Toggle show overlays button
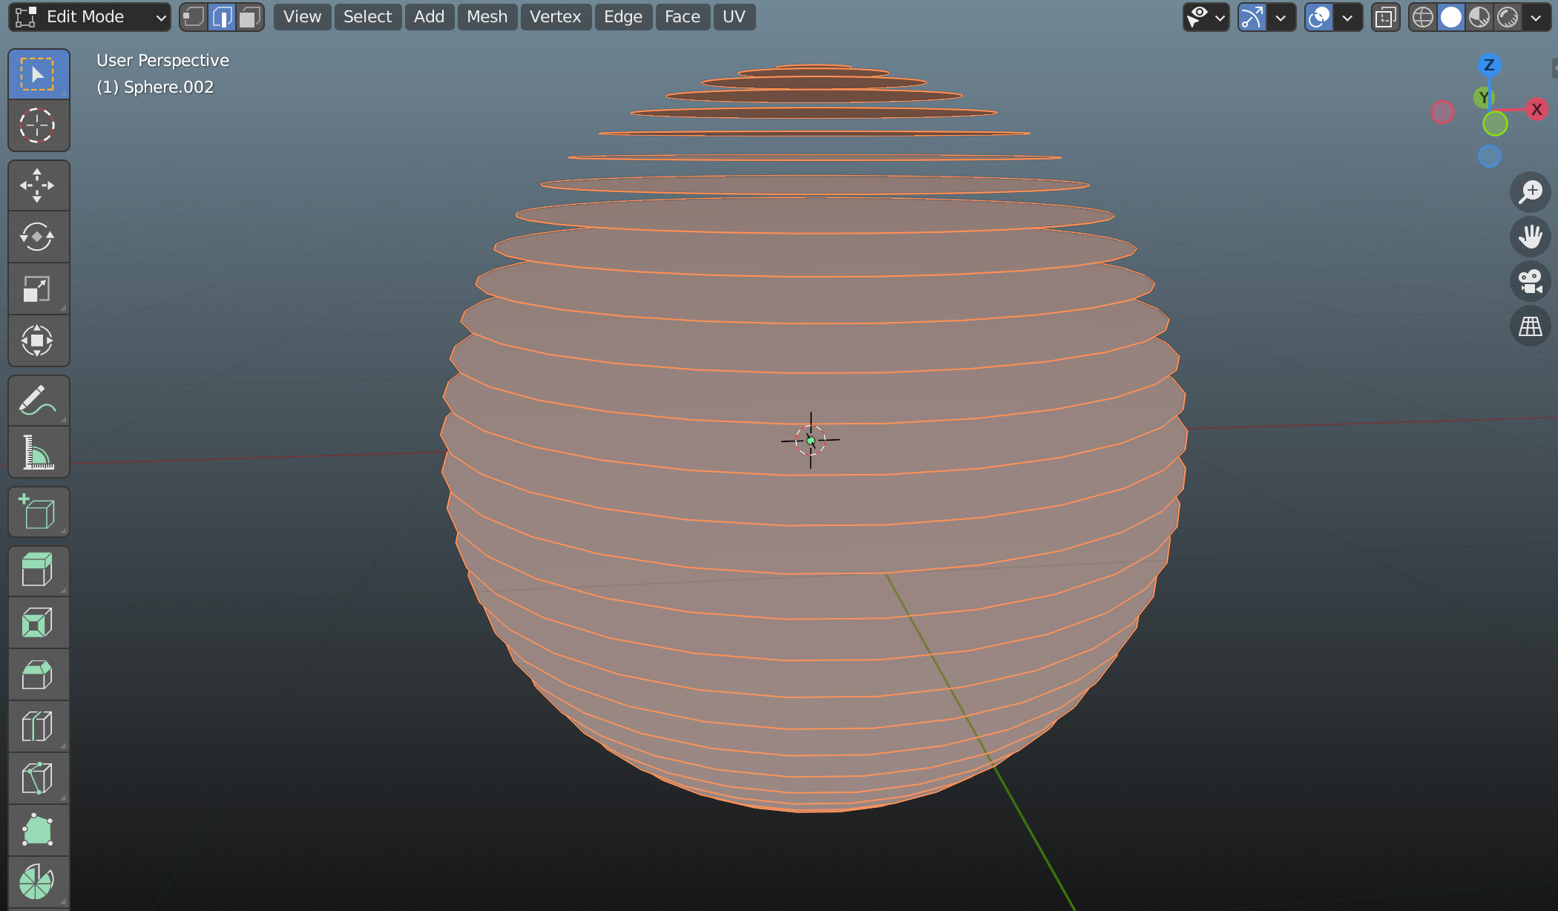The width and height of the screenshot is (1558, 911). pyautogui.click(x=1319, y=17)
